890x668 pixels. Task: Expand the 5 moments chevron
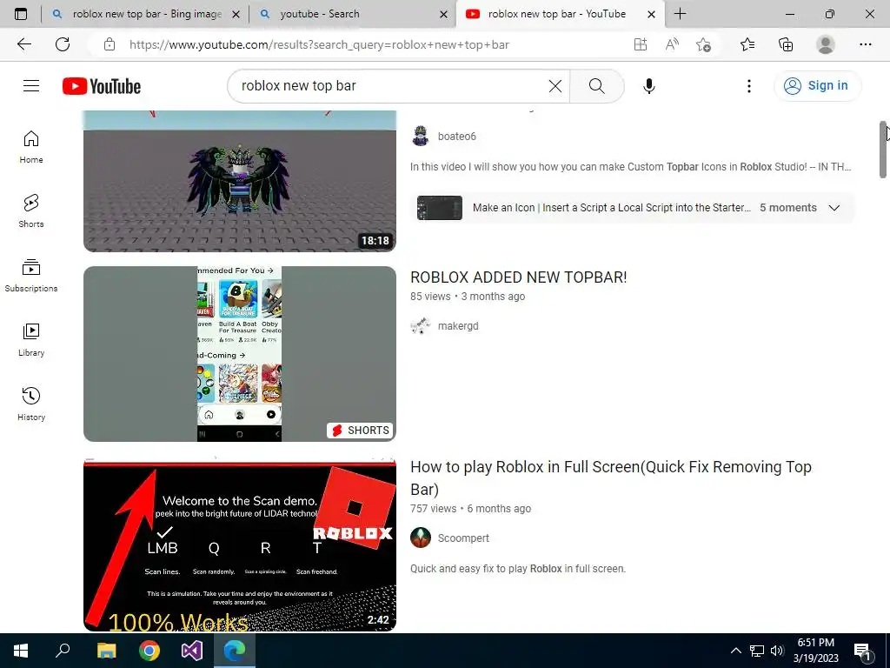pyautogui.click(x=834, y=208)
